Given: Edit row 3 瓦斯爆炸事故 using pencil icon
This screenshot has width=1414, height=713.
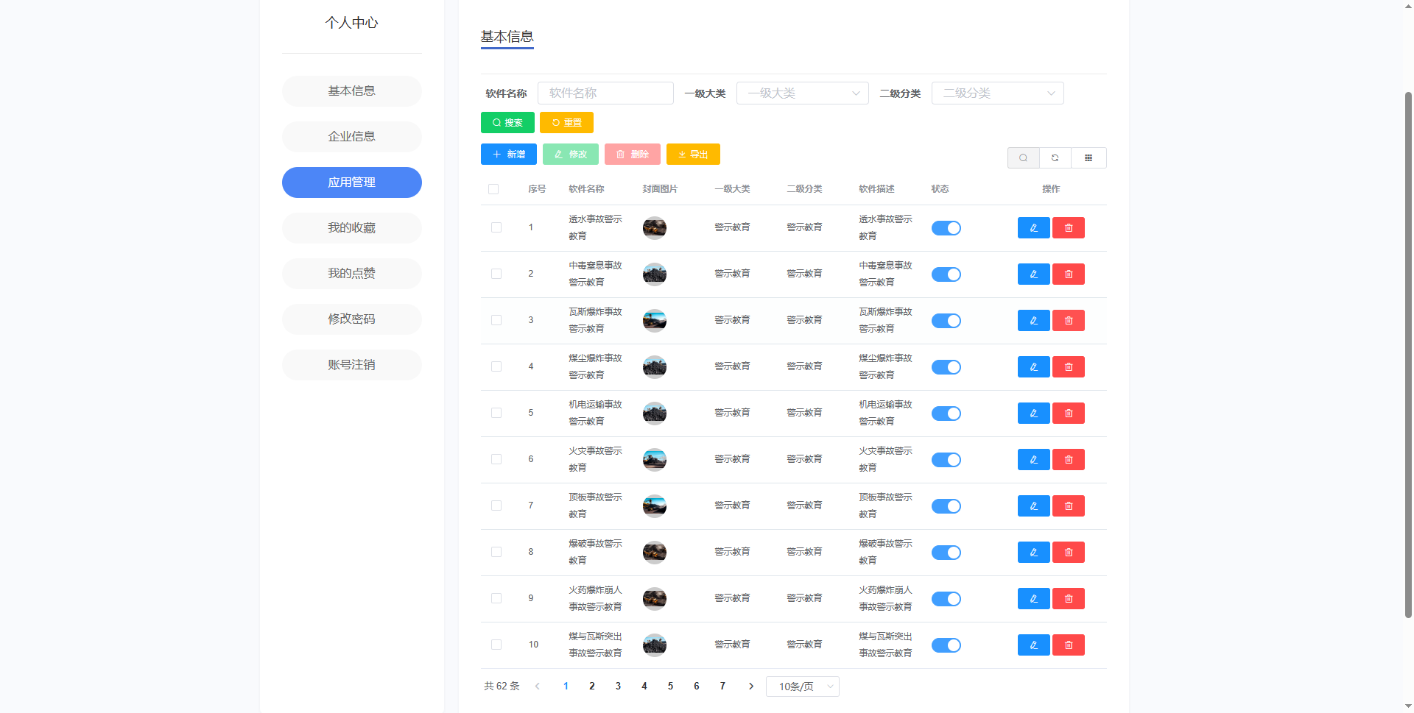Looking at the screenshot, I should [1033, 321].
